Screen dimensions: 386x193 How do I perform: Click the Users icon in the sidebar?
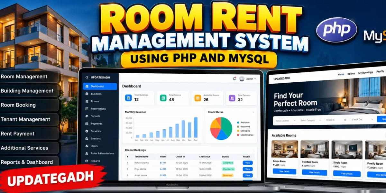87,146
